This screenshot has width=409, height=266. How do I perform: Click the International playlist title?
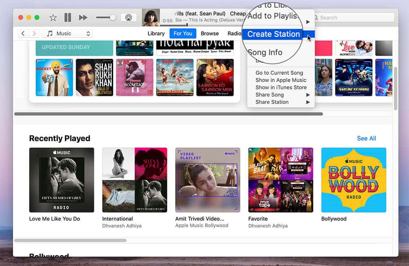117,219
